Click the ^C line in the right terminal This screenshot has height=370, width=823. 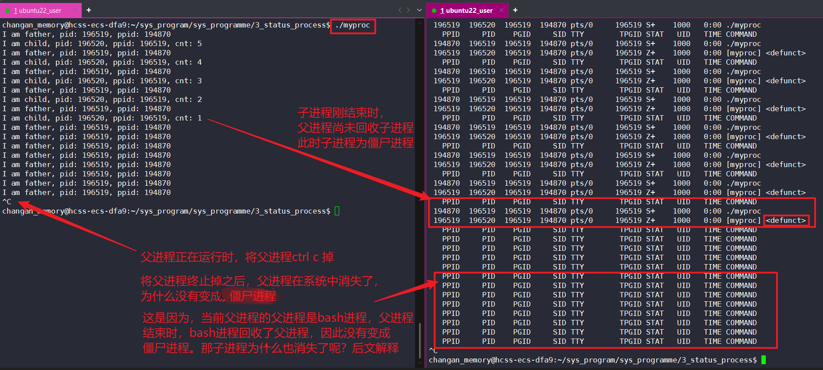[x=433, y=351]
